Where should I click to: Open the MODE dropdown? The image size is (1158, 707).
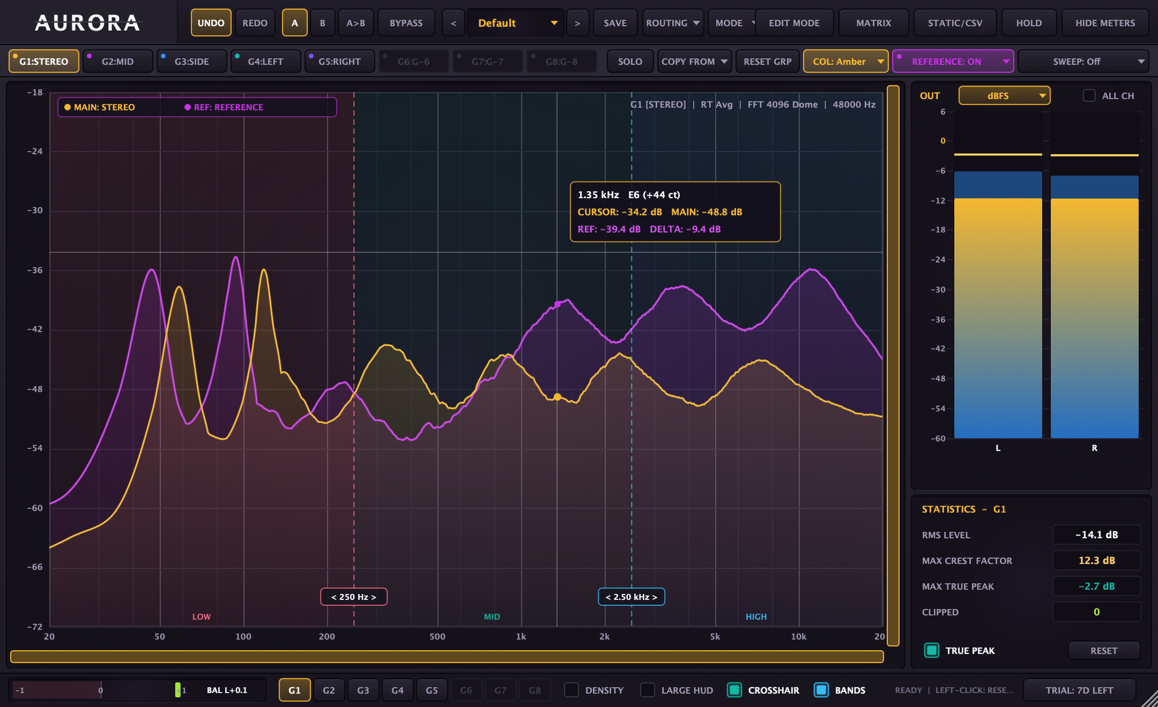[732, 23]
